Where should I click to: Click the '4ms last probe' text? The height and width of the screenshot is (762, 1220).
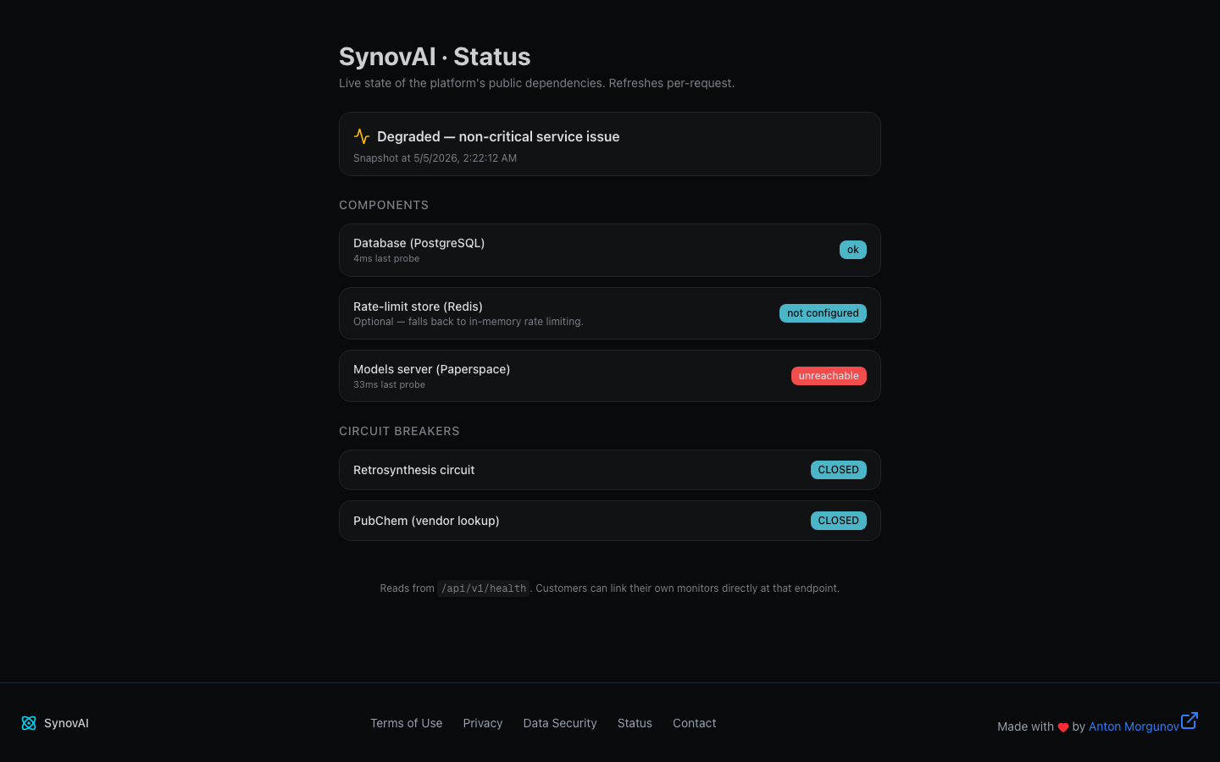pos(386,259)
